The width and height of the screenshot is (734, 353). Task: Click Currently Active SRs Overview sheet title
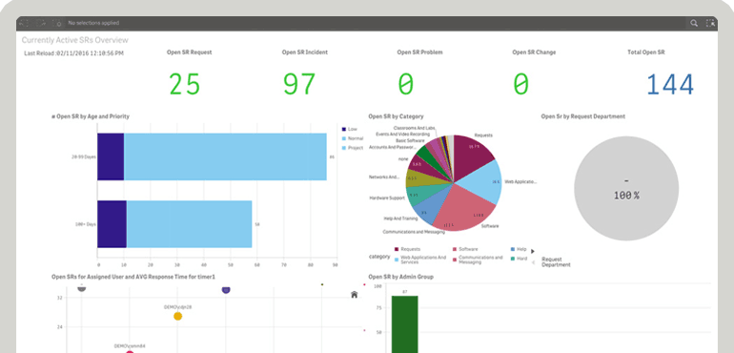pos(75,40)
